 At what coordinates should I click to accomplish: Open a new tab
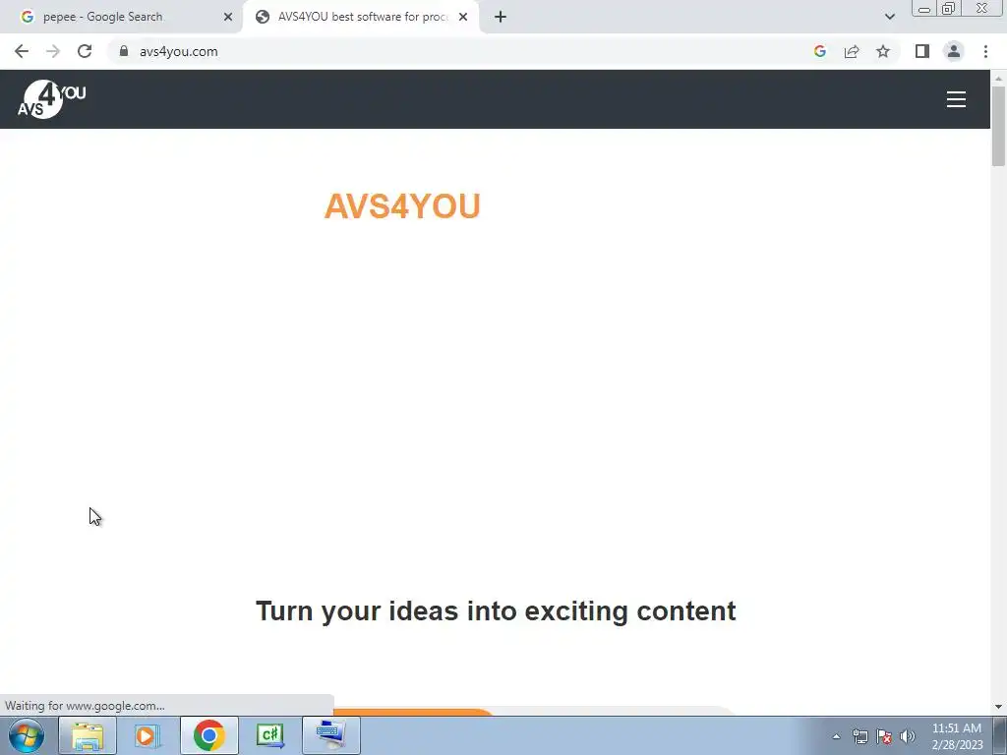(501, 17)
